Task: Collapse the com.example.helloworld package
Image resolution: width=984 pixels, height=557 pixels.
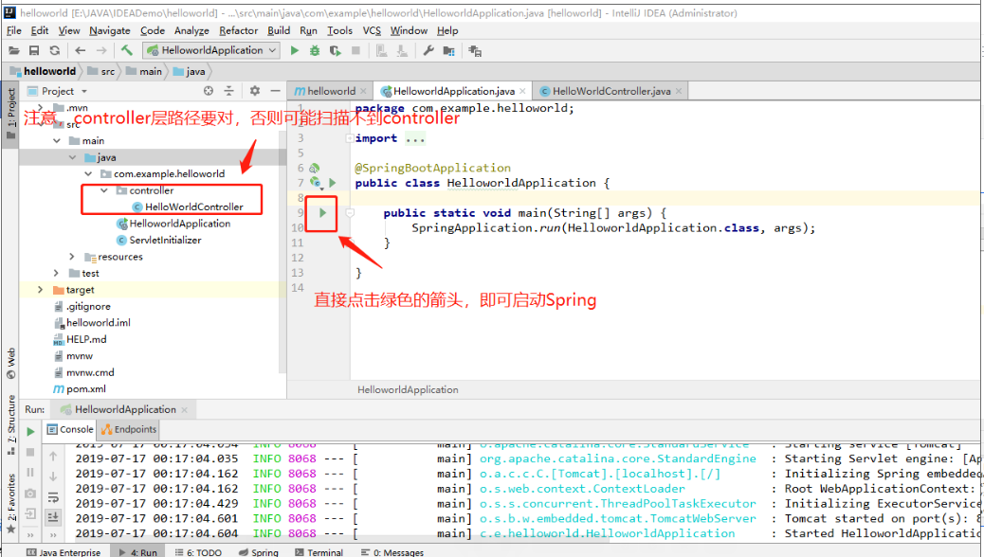Action: click(88, 173)
